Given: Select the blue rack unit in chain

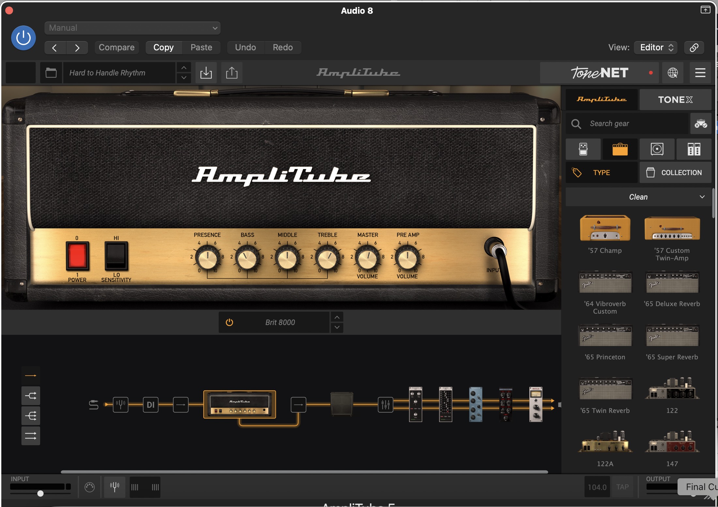Looking at the screenshot, I should (476, 404).
